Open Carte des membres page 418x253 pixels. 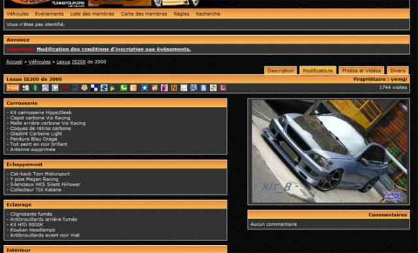pos(144,14)
